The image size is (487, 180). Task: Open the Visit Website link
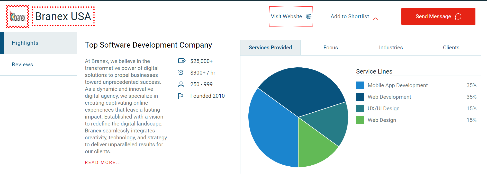291,16
